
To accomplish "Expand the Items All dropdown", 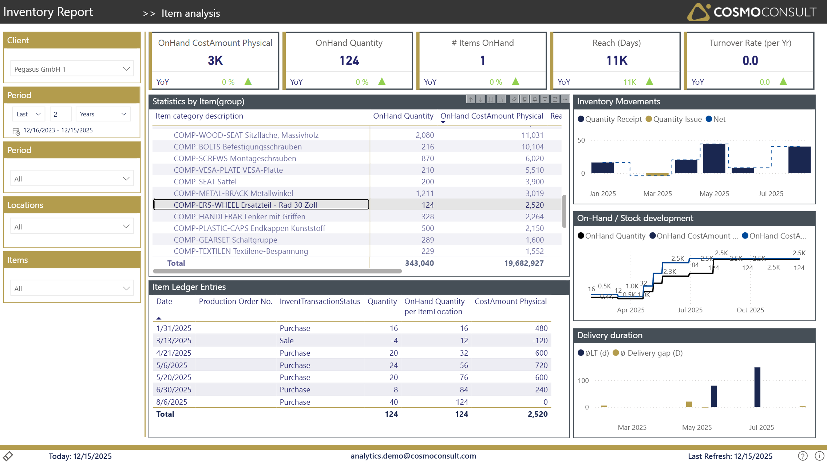I will 72,288.
